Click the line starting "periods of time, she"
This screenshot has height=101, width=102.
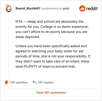pos(53,56)
